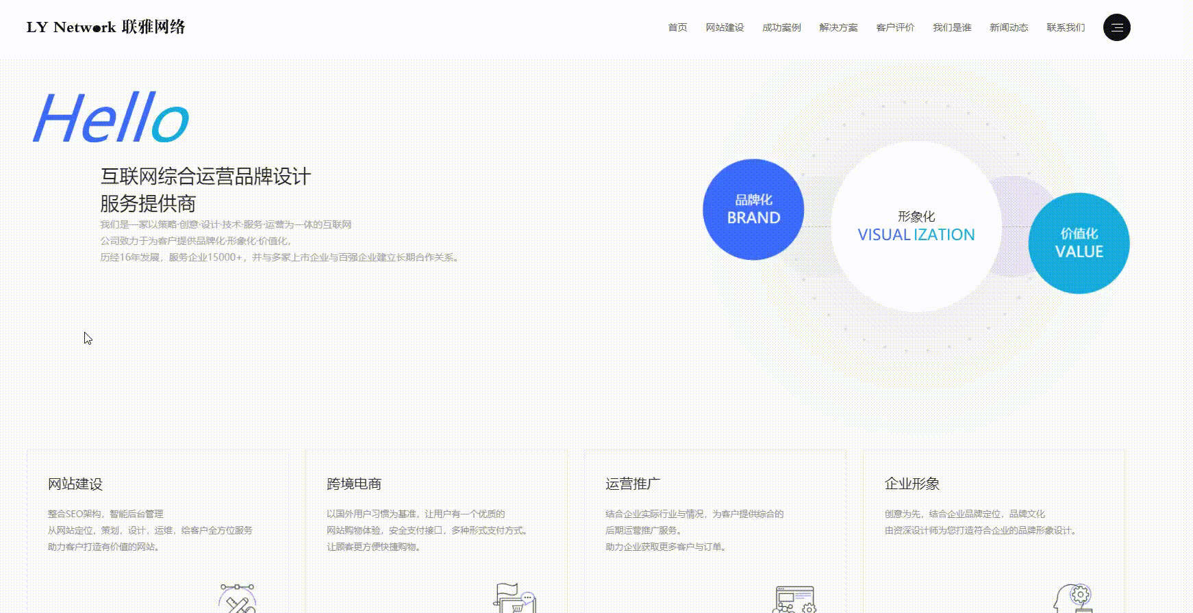This screenshot has height=613, width=1193.
Task: Open 网站建设 in the top navigation
Action: [x=725, y=27]
